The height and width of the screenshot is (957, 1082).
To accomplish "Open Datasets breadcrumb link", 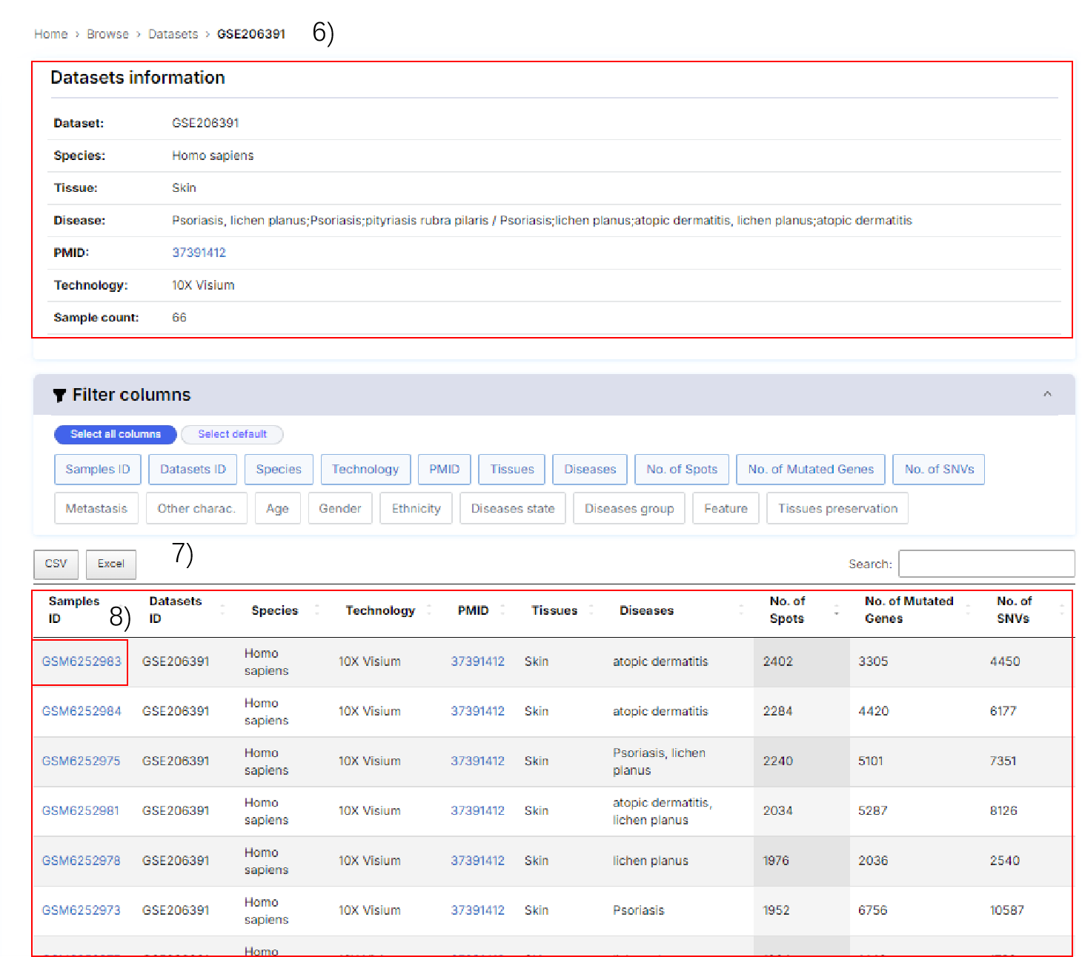I will (x=173, y=34).
